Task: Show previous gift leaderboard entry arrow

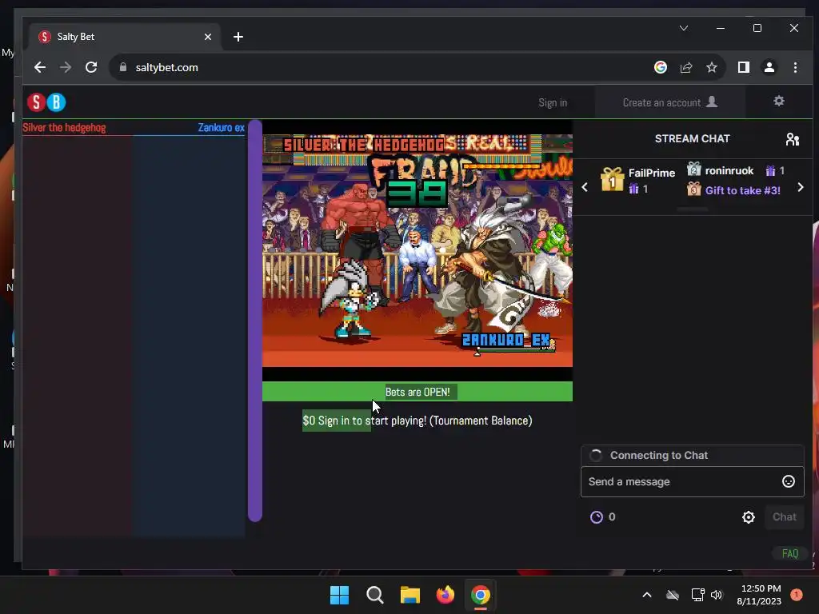Action: click(x=585, y=187)
